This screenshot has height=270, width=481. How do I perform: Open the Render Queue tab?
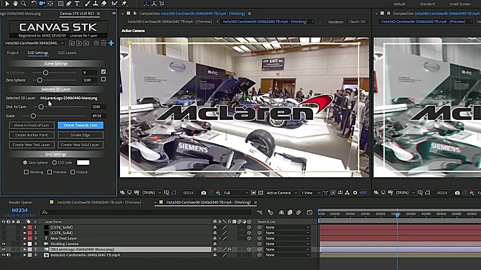[x=20, y=202]
